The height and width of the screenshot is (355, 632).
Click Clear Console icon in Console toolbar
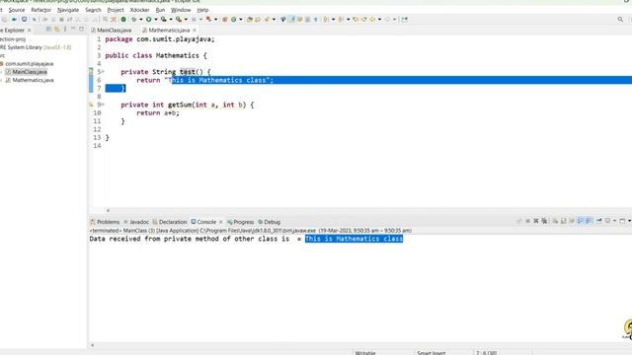(555, 221)
